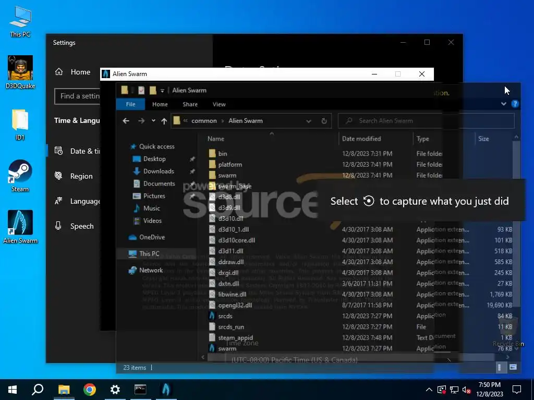Click 'common' in the address breadcrumb
534x400 pixels.
pyautogui.click(x=204, y=121)
